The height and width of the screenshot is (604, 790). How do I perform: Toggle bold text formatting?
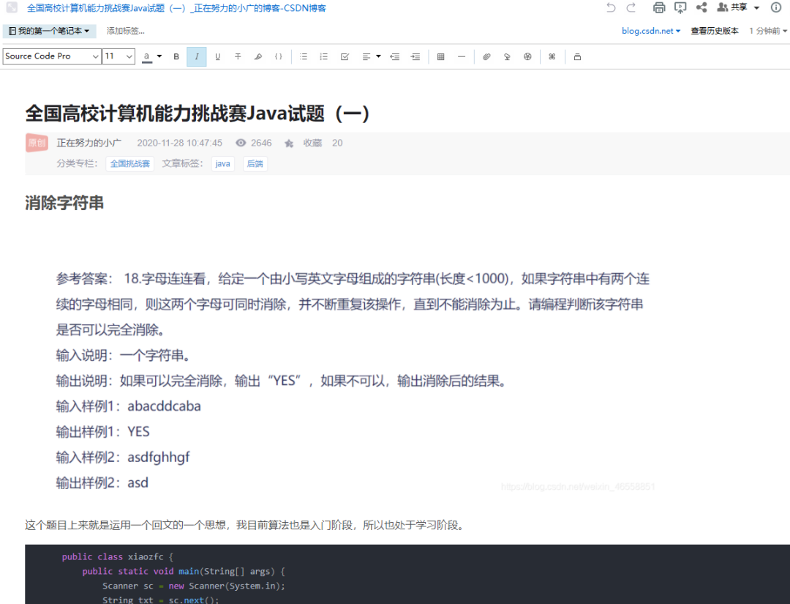click(176, 56)
